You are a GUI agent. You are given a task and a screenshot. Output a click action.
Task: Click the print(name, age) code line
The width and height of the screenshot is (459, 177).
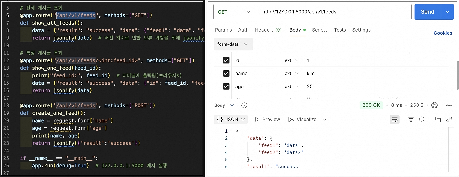tap(56, 136)
